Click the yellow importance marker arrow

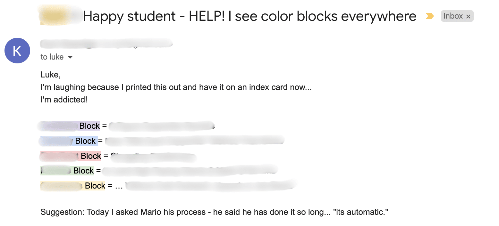pos(429,16)
